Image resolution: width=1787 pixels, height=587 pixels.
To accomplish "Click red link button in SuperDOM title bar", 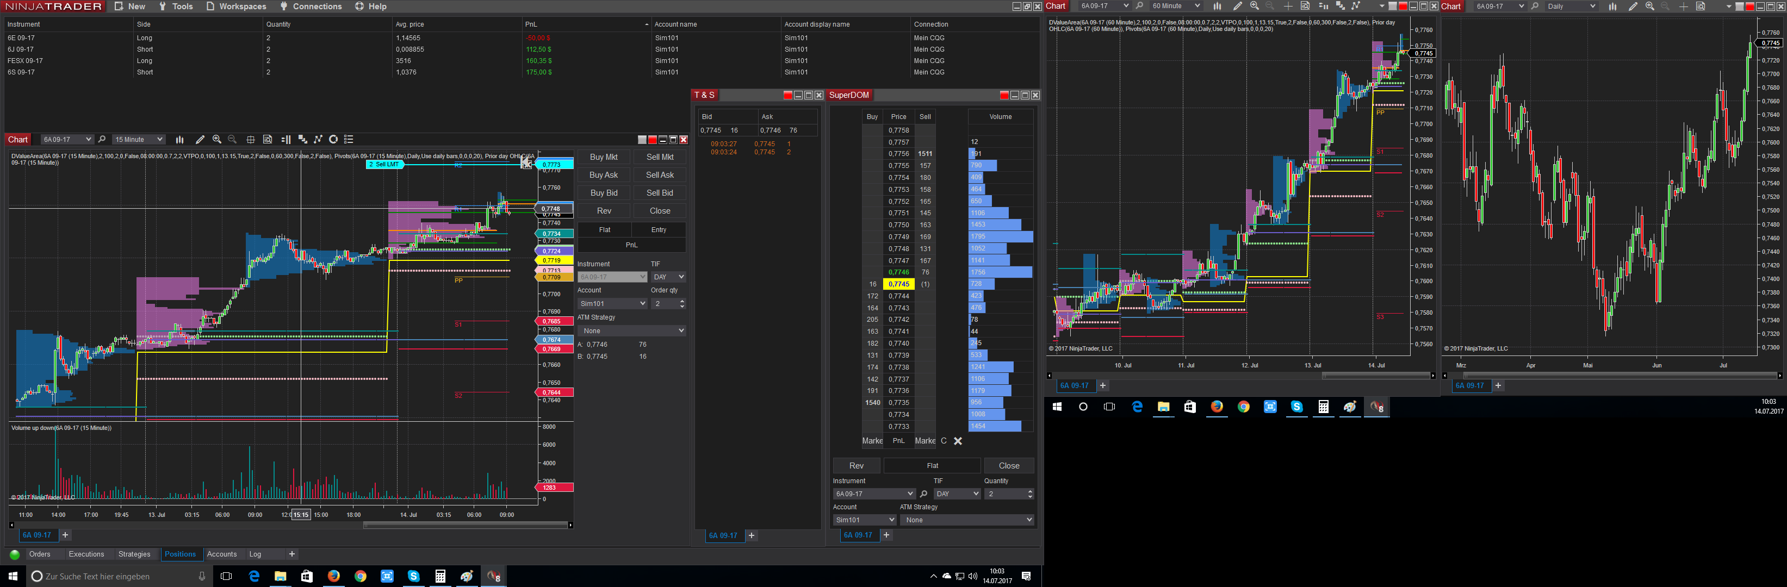I will [x=1004, y=95].
